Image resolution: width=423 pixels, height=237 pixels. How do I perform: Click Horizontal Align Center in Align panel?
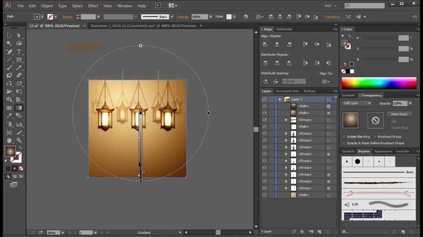(x=277, y=44)
